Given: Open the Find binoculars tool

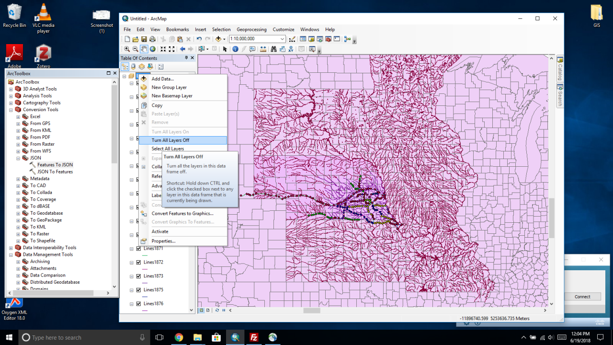Looking at the screenshot, I should [273, 49].
